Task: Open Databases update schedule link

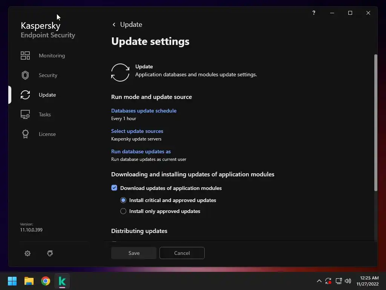Action: pyautogui.click(x=144, y=111)
